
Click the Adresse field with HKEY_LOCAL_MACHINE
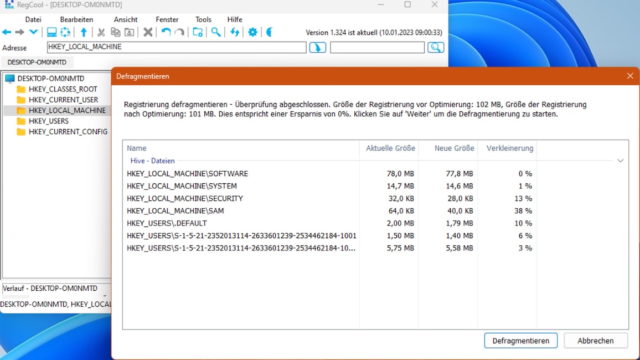click(176, 47)
